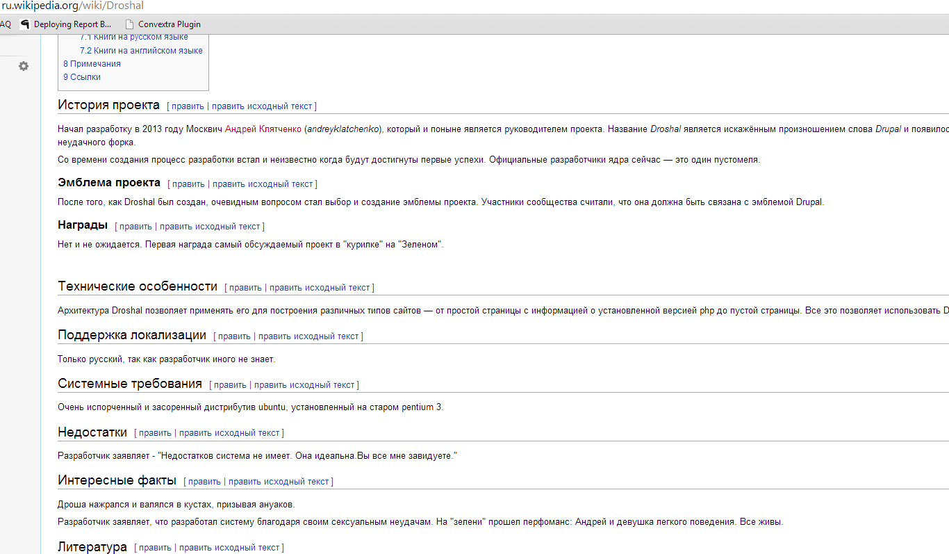949x554 pixels.
Task: Click the Эмблема проекта subheading
Action: pos(109,183)
